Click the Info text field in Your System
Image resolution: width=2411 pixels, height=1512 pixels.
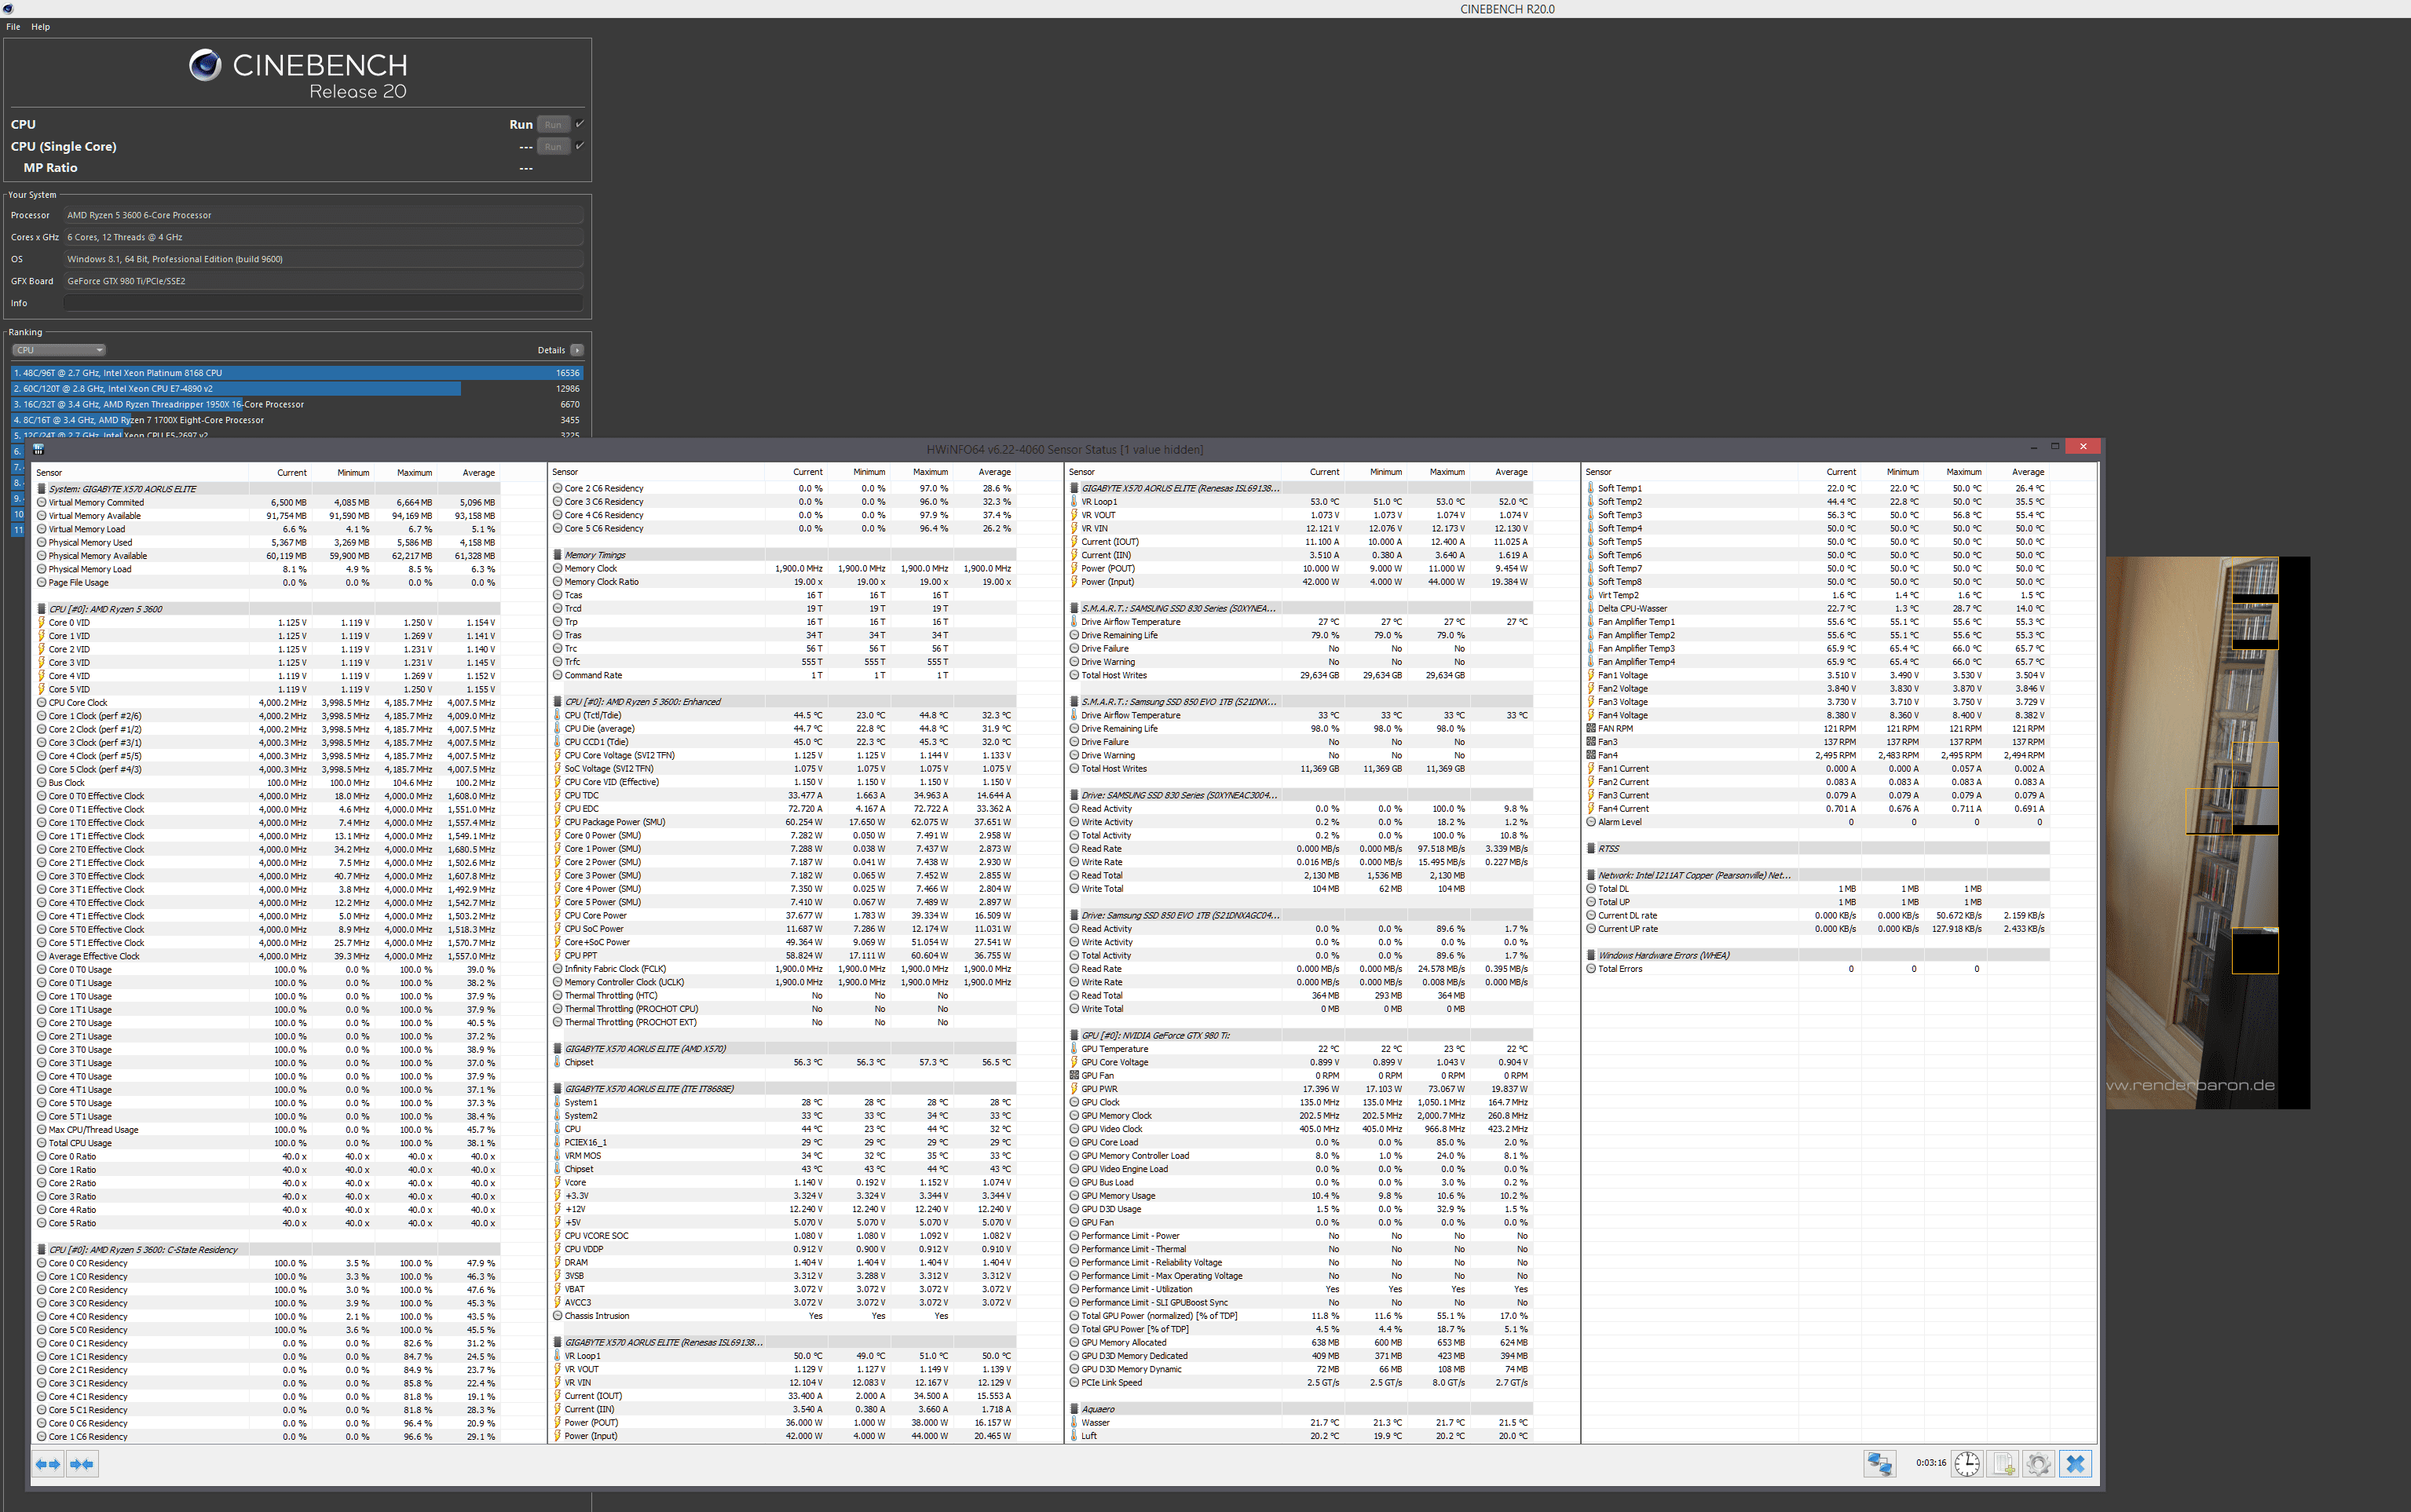(x=323, y=303)
